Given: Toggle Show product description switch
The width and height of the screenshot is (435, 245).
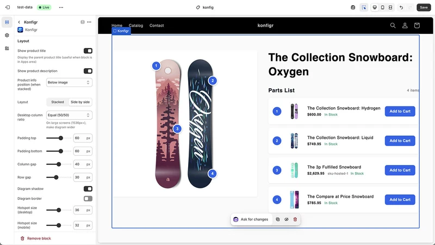Looking at the screenshot, I should [88, 71].
